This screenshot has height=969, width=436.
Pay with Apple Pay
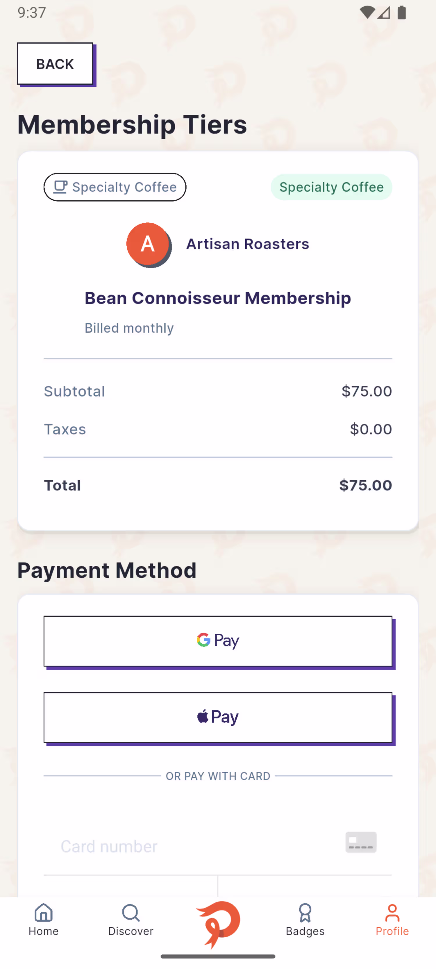tap(218, 717)
